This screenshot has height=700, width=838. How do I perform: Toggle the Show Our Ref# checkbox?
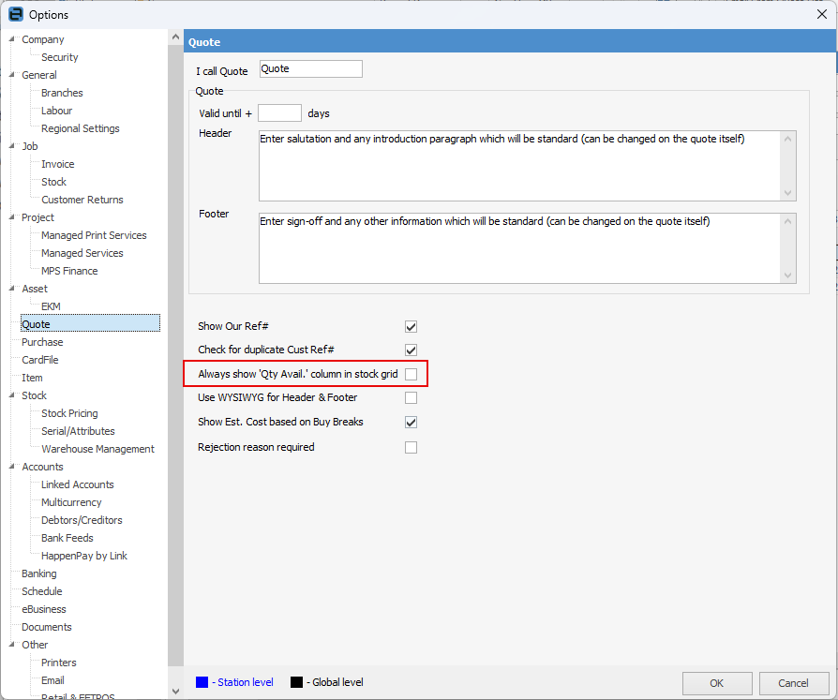pos(411,327)
